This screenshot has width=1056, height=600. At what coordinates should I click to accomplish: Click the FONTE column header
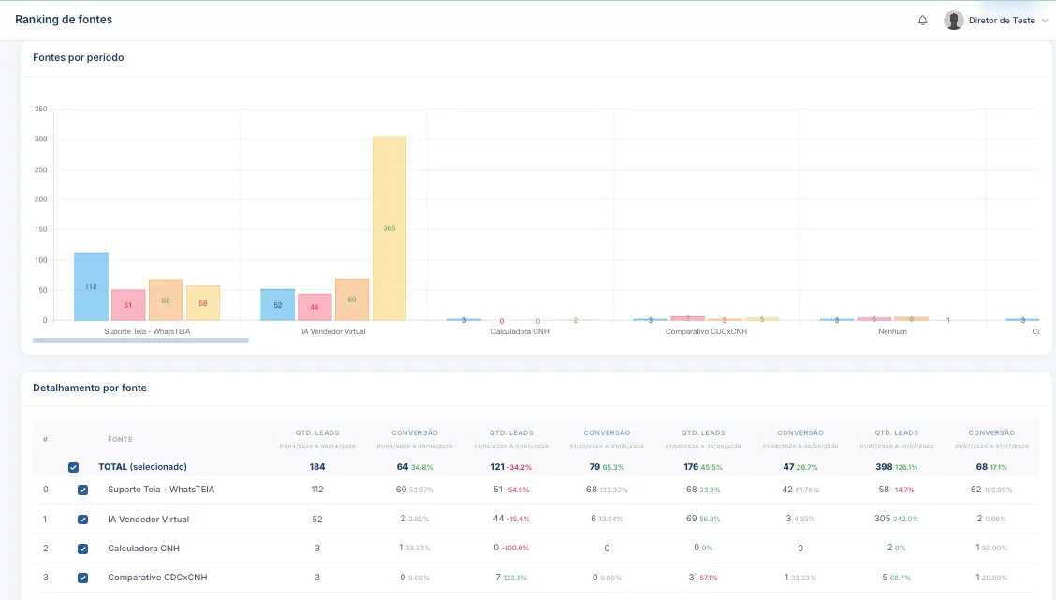[x=120, y=440]
